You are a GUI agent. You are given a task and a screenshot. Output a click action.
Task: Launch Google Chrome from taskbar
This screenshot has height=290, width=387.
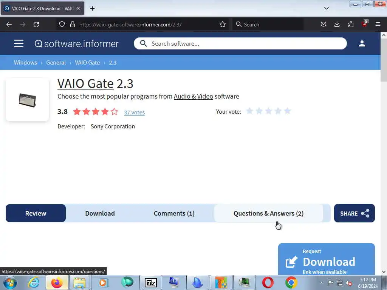[291, 282]
